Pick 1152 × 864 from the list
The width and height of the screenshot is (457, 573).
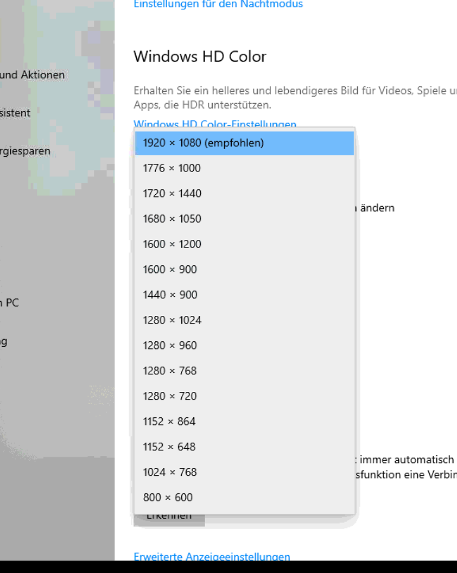pos(244,422)
